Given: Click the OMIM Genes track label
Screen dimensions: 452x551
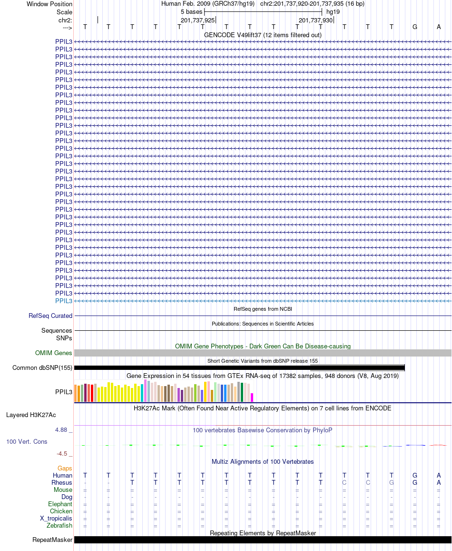Looking at the screenshot, I should pyautogui.click(x=54, y=353).
